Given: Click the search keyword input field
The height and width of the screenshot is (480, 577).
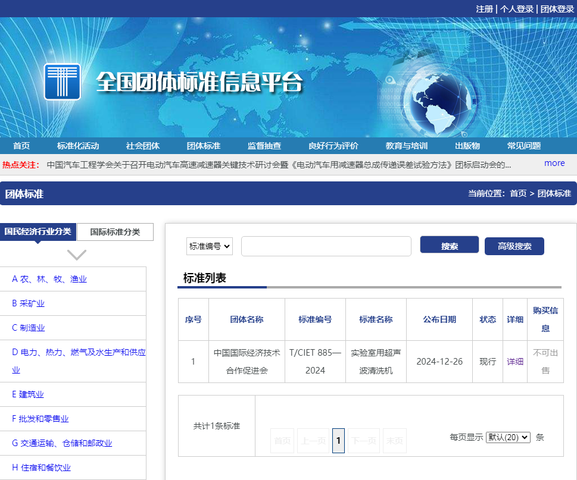Looking at the screenshot, I should pos(326,246).
